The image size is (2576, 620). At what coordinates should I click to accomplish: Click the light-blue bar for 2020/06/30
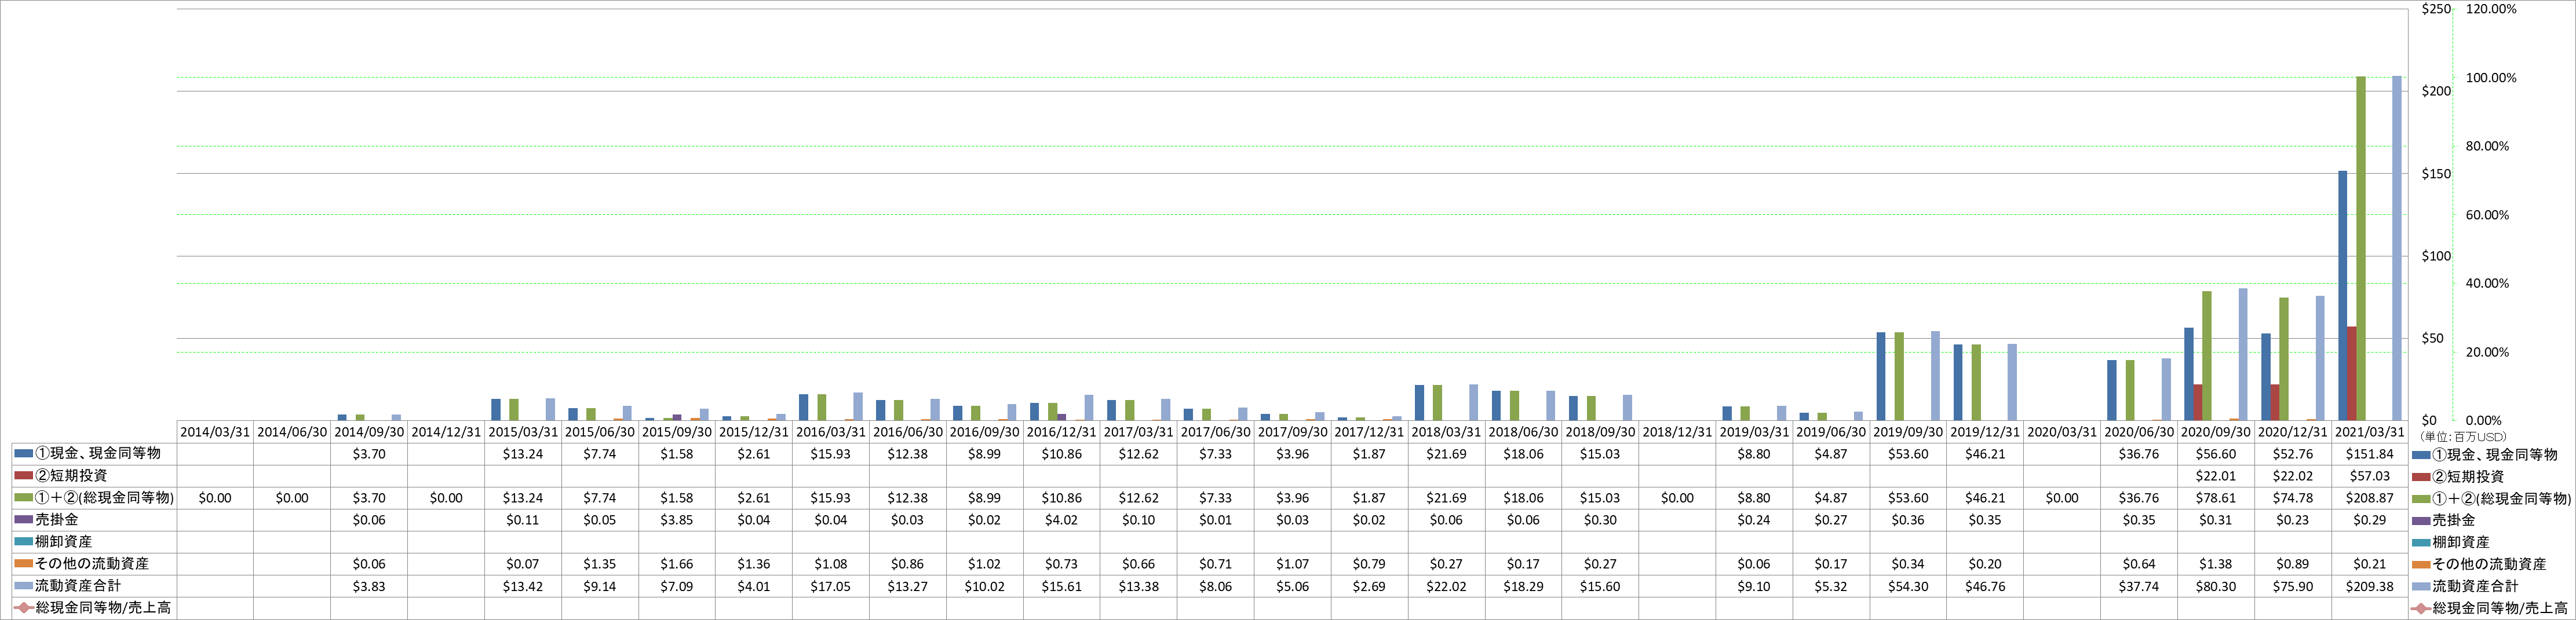coord(2166,390)
